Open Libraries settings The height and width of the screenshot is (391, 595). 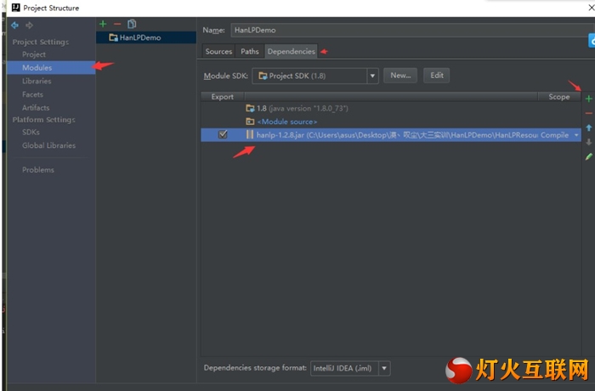(x=37, y=81)
